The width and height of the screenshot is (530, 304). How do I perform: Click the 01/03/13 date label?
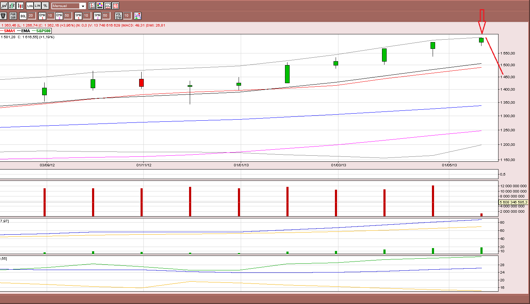coord(338,165)
